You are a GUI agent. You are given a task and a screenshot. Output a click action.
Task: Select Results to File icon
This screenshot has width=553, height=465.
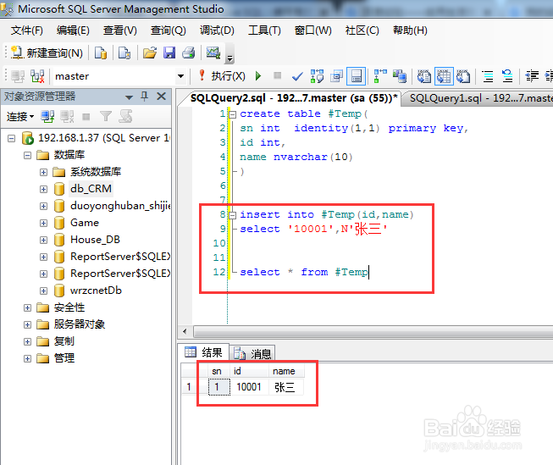(x=463, y=76)
